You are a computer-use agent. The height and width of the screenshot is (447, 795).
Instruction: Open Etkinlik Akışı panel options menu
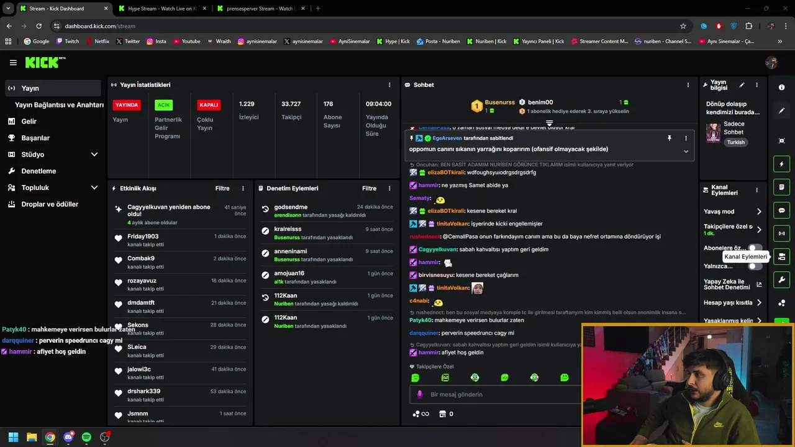[x=243, y=188]
